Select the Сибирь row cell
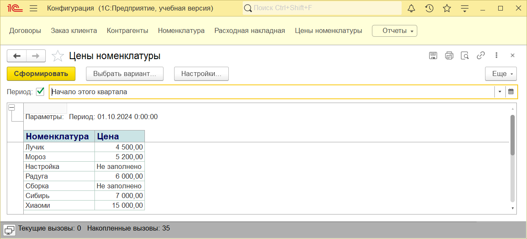 (x=59, y=196)
